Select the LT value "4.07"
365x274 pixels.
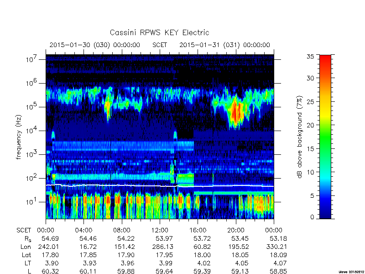pos(280,263)
